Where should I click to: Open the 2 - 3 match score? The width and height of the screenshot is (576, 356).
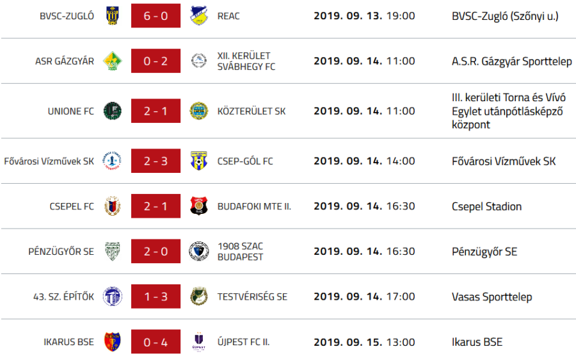tap(156, 161)
